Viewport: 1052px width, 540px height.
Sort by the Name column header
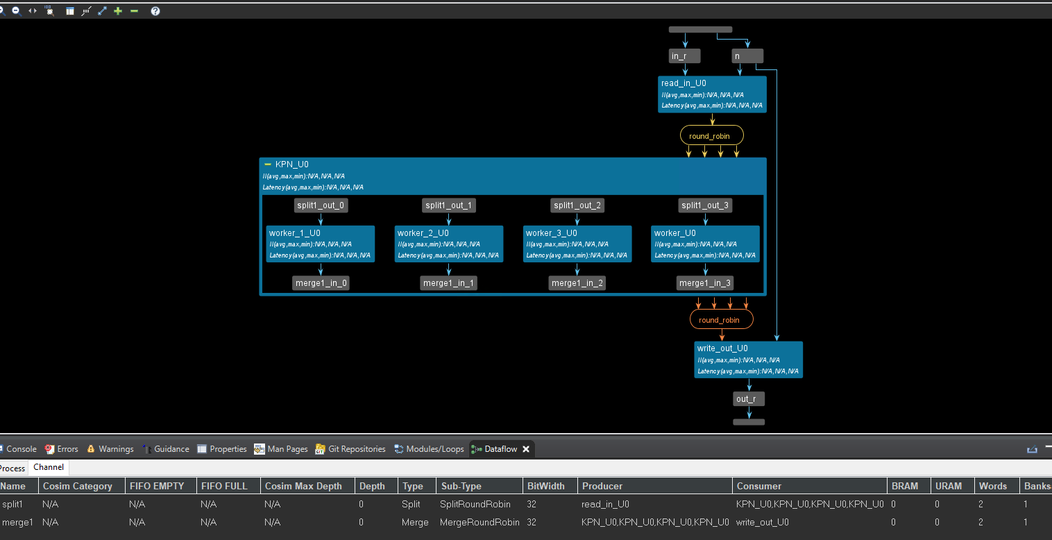point(19,486)
